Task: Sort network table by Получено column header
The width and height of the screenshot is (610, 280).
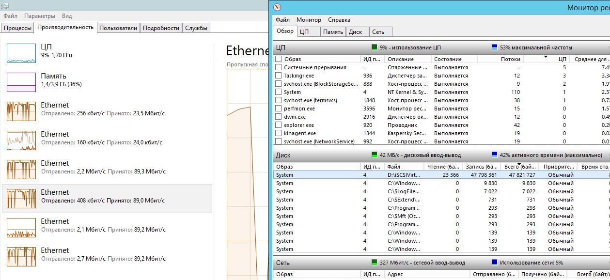Action: (542, 274)
